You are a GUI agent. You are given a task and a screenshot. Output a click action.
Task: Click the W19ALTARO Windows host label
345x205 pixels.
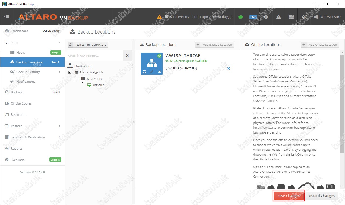click(327, 17)
